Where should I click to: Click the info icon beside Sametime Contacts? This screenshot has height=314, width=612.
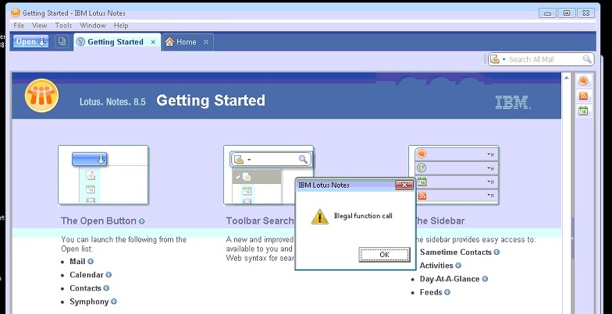pyautogui.click(x=497, y=252)
